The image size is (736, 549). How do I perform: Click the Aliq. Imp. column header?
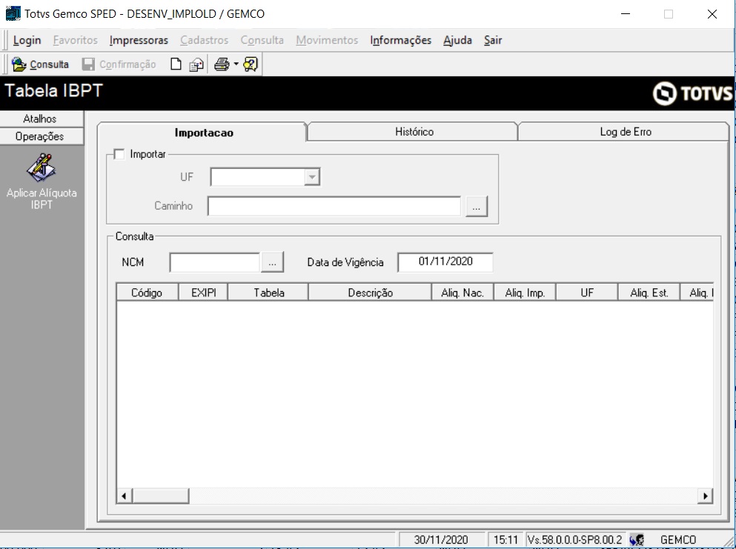(x=525, y=293)
